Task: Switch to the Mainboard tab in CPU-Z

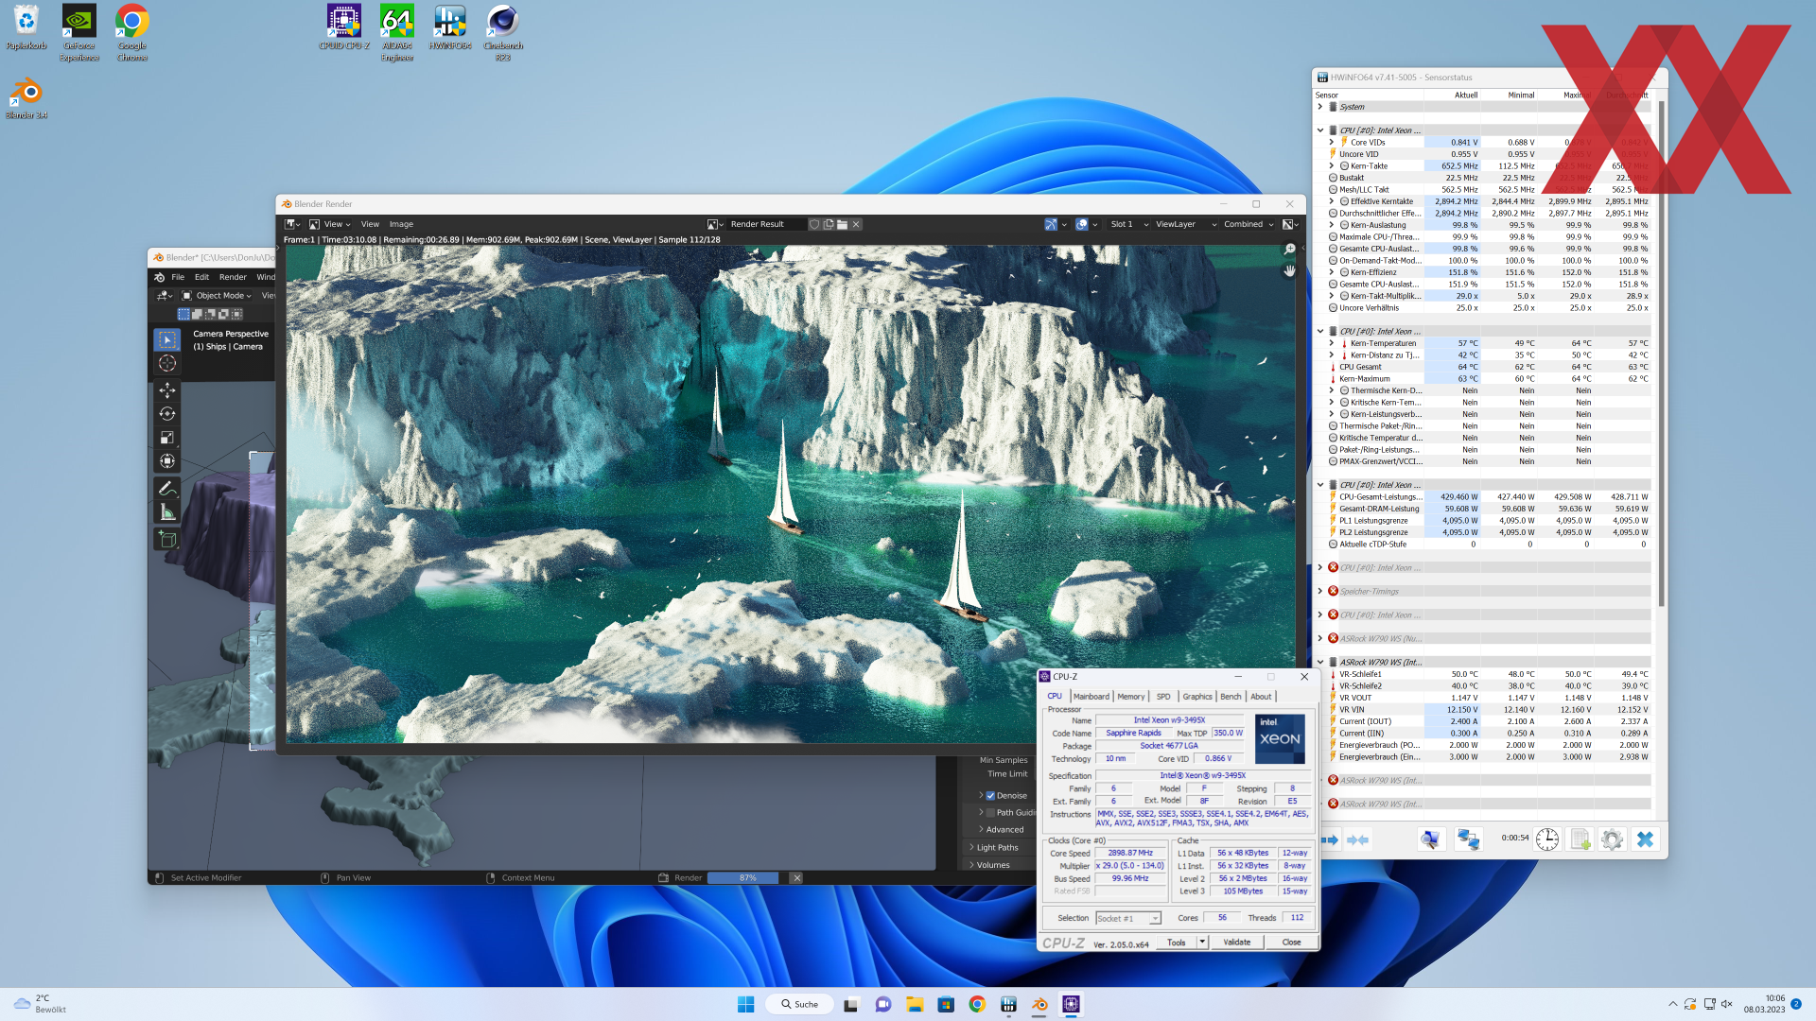Action: (1091, 697)
